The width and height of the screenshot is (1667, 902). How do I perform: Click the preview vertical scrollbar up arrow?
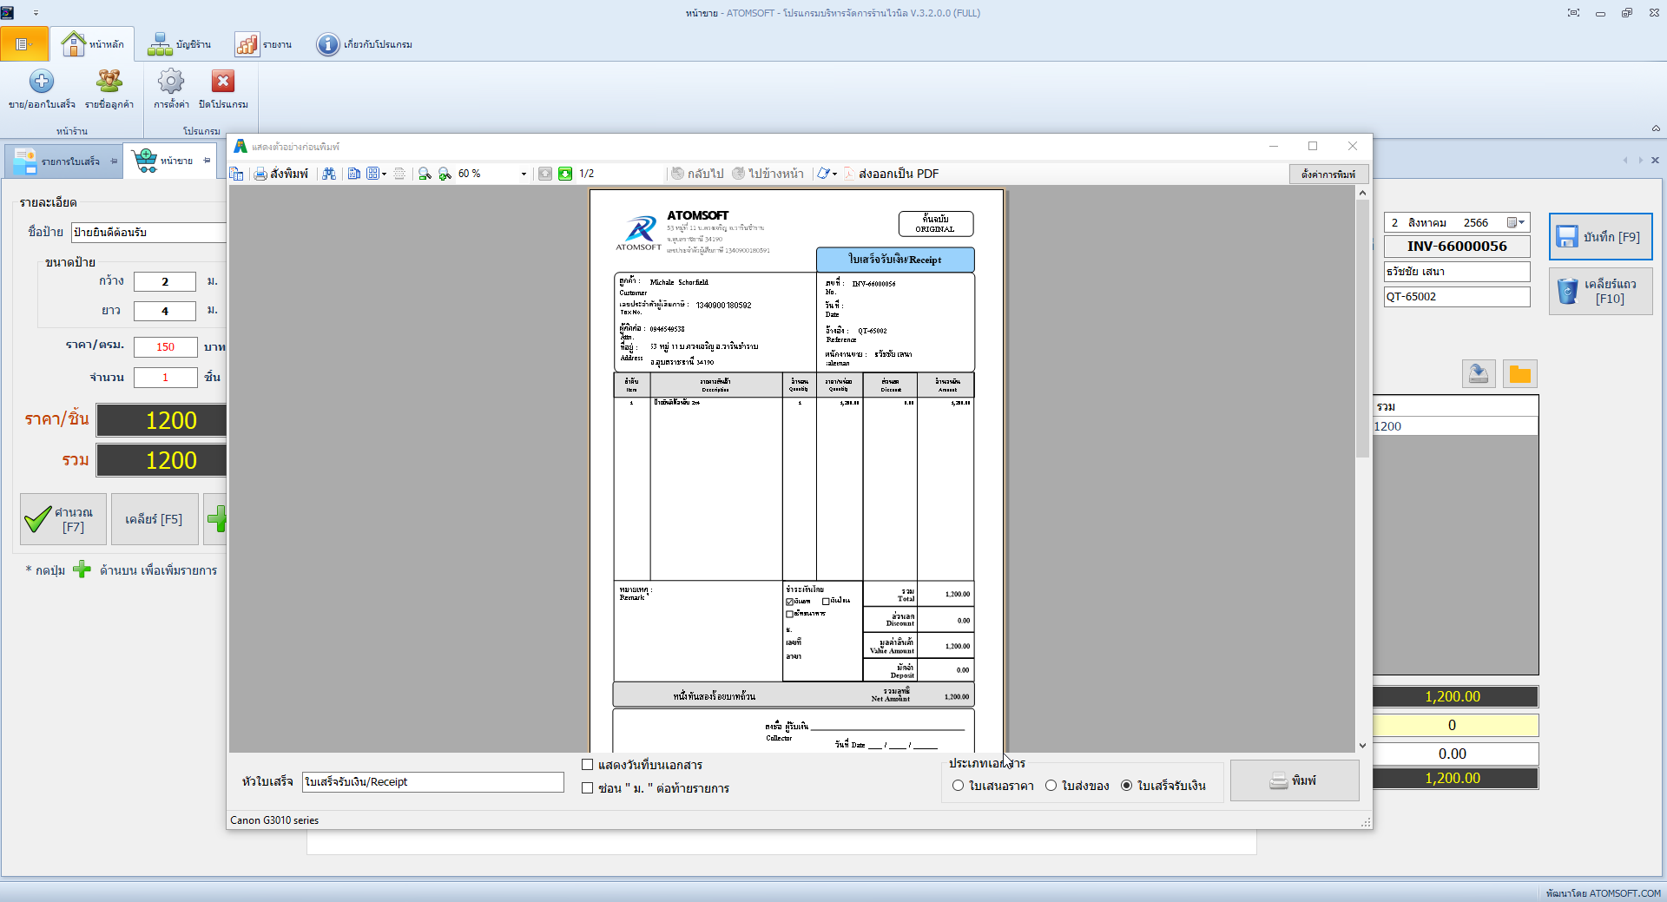1362,193
